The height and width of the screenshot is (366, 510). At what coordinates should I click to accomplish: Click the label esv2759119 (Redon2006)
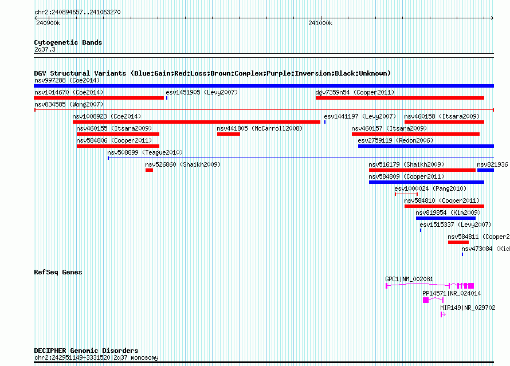point(395,140)
